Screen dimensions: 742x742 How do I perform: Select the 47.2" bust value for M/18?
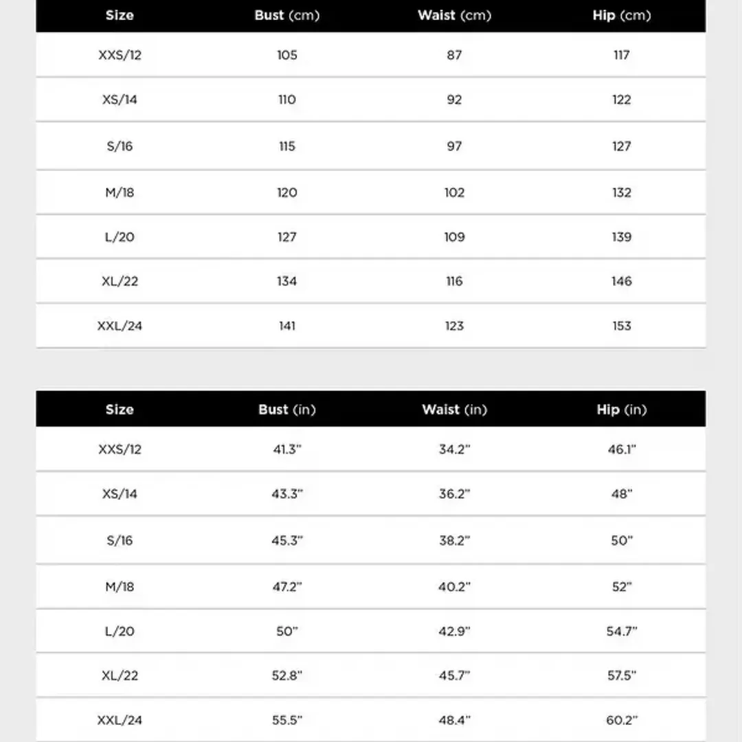[x=287, y=587]
